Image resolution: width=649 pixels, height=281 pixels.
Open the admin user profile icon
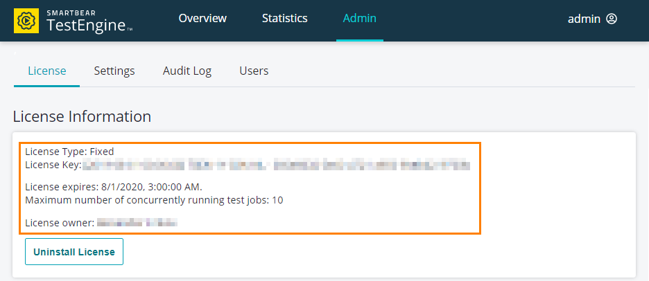tap(612, 19)
